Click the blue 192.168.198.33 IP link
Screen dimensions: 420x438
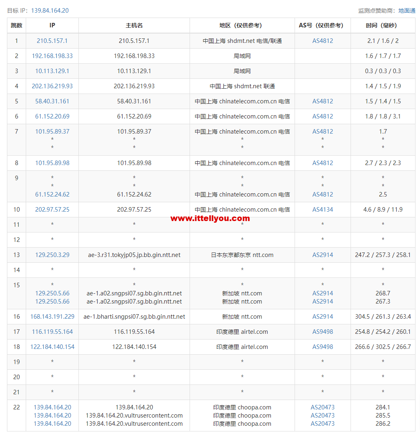(x=52, y=56)
